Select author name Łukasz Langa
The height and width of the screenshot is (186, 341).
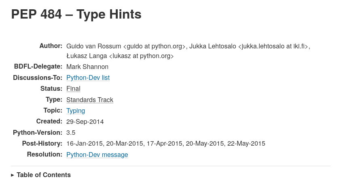[x=87, y=56]
